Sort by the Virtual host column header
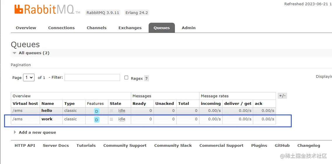The image size is (332, 164). click(25, 104)
